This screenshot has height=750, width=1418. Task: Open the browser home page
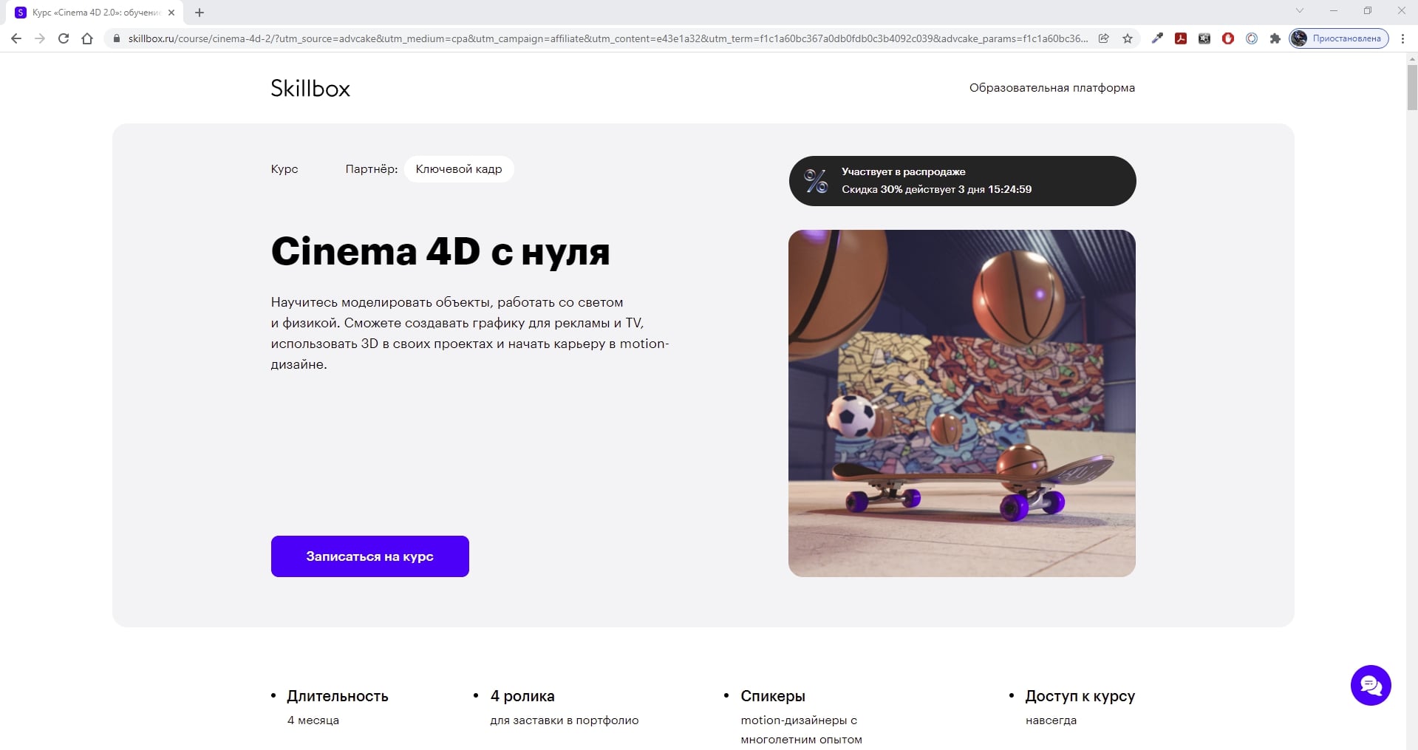[x=87, y=38]
